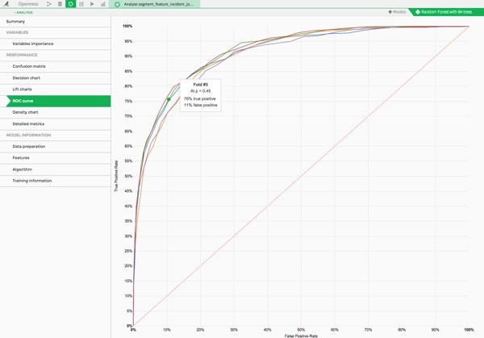The height and width of the screenshot is (338, 484).
Task: Open the Flow arrow icon in toolbar
Action: coord(48,4)
